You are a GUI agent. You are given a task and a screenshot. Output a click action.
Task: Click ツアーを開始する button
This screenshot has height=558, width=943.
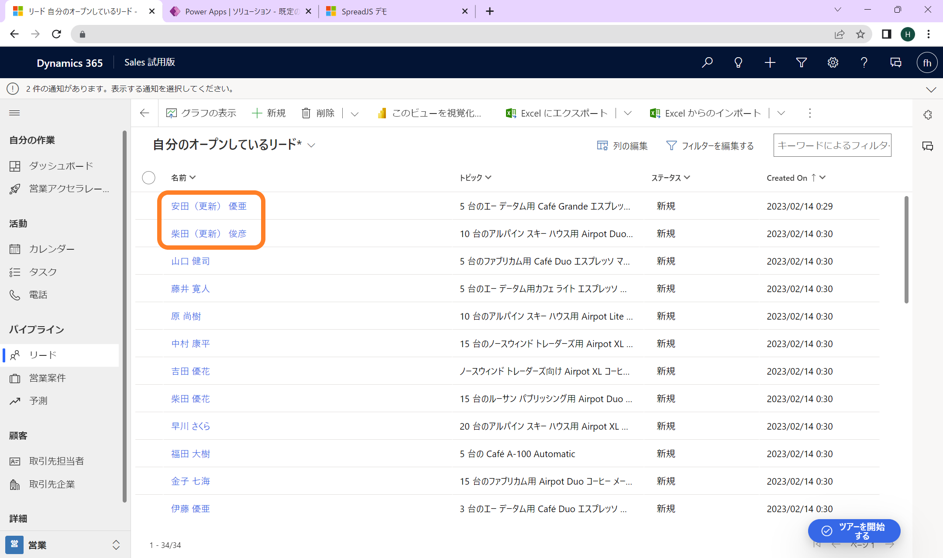click(854, 531)
